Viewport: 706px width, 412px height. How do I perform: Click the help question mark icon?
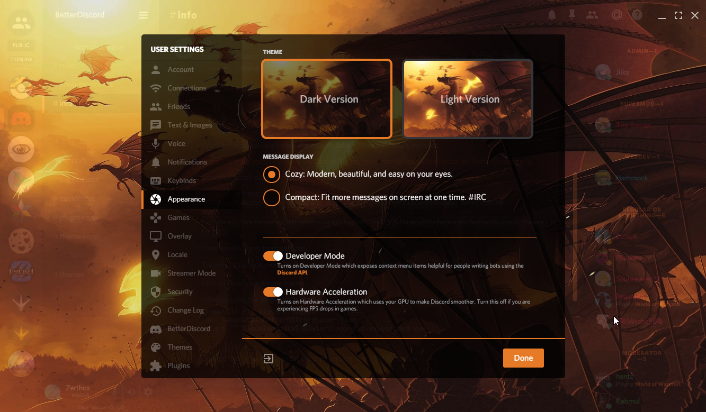pos(637,15)
